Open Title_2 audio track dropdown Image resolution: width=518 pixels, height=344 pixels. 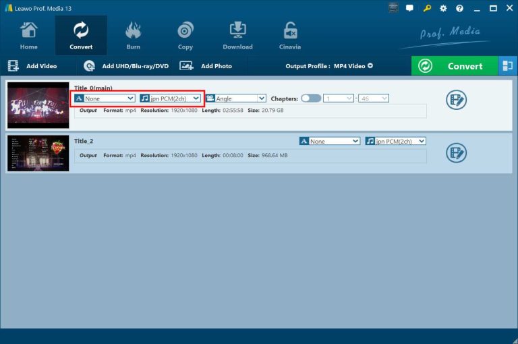[395, 141]
